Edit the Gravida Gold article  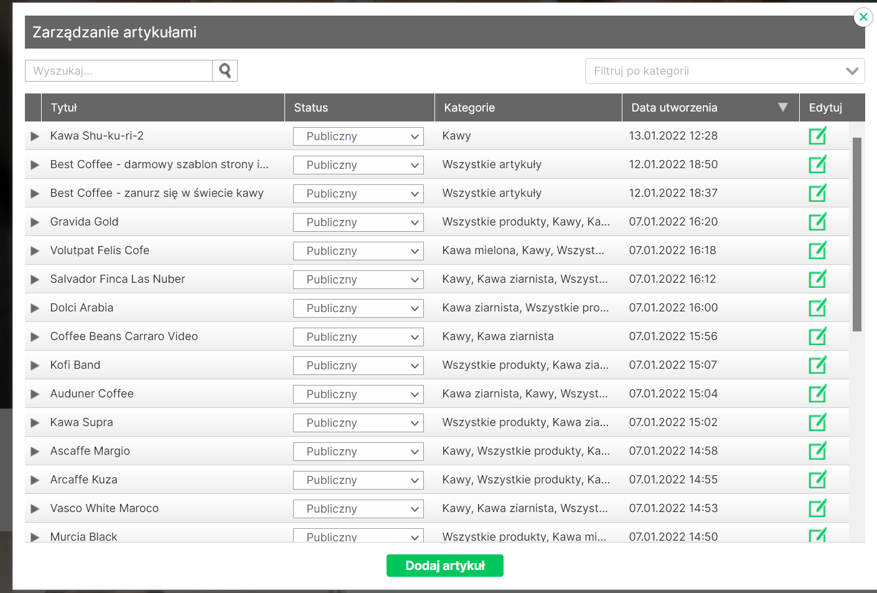point(817,222)
